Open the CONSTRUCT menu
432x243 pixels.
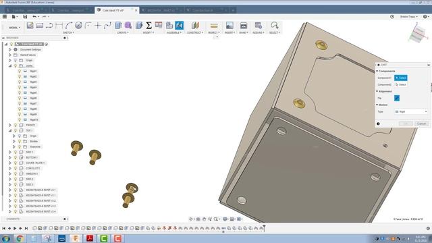[195, 32]
